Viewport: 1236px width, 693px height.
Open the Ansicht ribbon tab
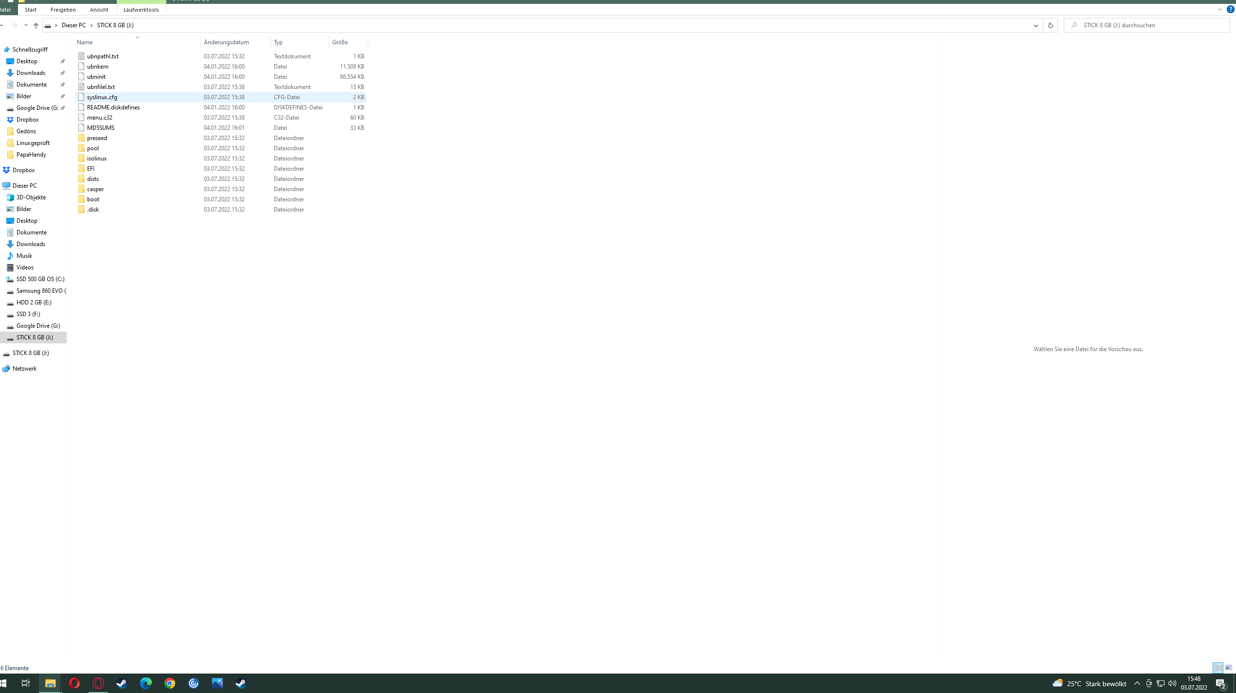99,10
